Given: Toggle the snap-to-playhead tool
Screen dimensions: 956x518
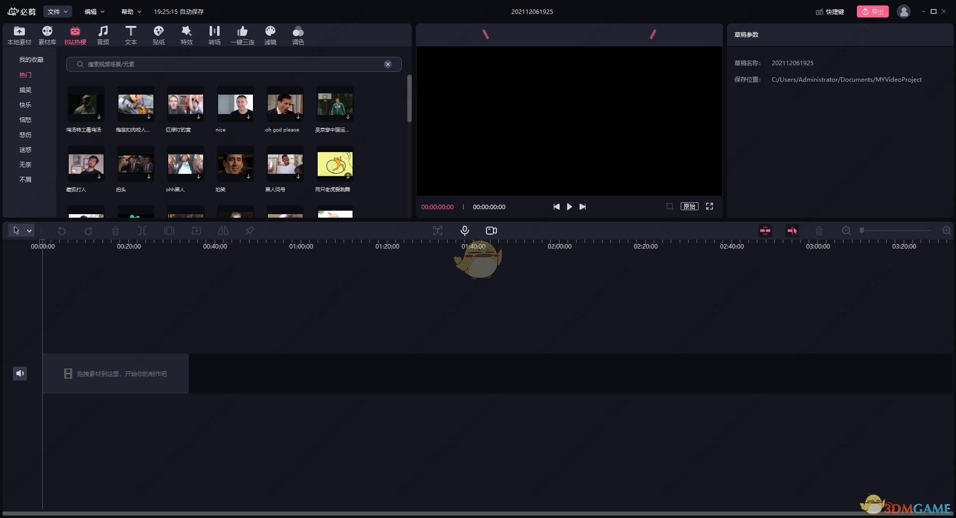Looking at the screenshot, I should coord(792,230).
